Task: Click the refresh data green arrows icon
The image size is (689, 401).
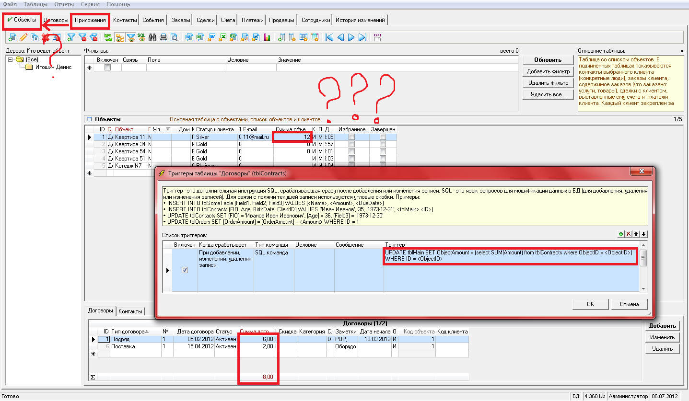Action: pyautogui.click(x=108, y=37)
